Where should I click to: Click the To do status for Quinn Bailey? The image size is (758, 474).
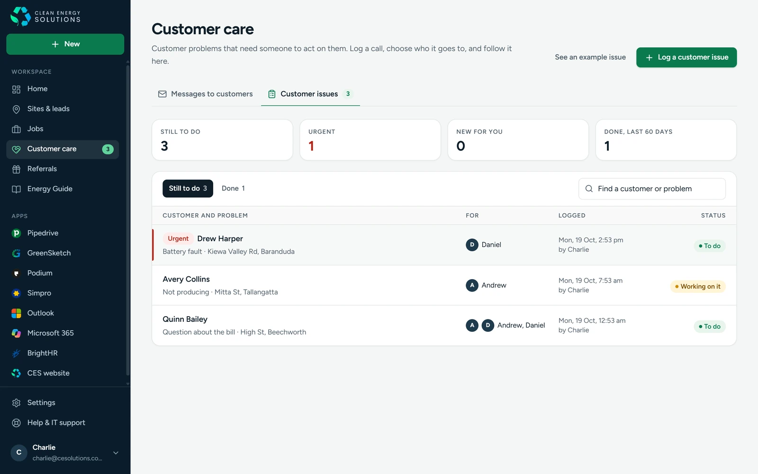tap(710, 327)
